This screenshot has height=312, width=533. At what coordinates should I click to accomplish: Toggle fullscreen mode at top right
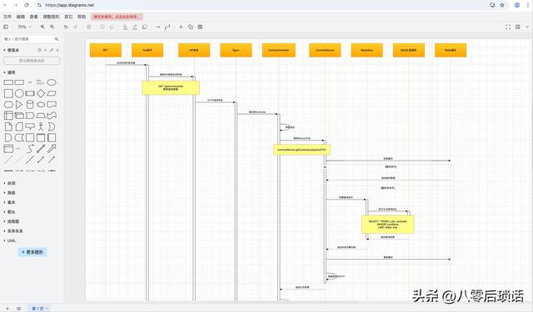(x=508, y=27)
